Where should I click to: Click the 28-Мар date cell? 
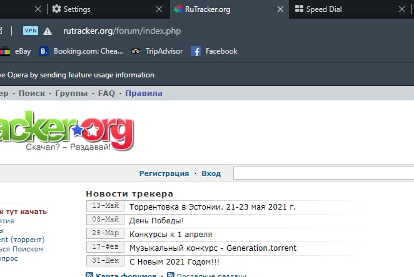pos(105,233)
